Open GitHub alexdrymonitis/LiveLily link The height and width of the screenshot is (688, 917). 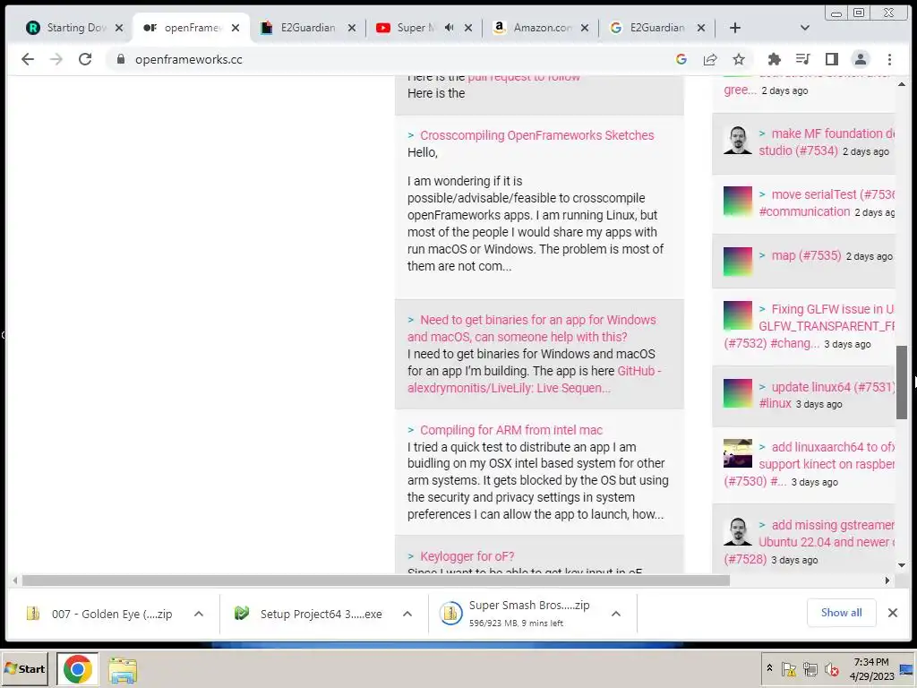coord(535,379)
